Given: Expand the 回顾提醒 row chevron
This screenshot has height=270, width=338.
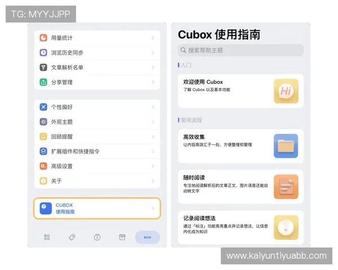Looking at the screenshot, I should pyautogui.click(x=153, y=137).
